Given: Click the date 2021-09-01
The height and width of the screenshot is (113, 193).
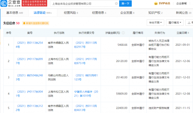Looking at the screenshot, I should pyautogui.click(x=183, y=45).
